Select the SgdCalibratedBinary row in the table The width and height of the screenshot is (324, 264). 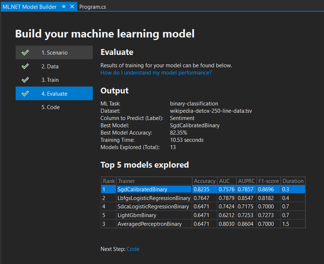[154, 189]
